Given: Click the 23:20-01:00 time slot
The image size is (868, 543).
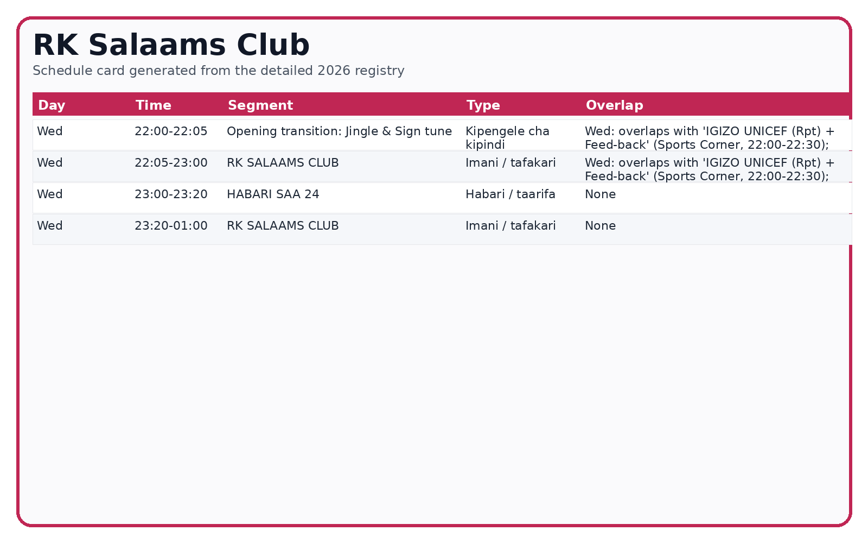Looking at the screenshot, I should tap(171, 226).
